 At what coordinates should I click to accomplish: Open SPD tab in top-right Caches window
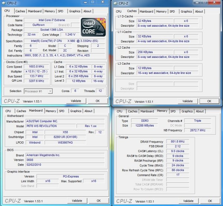[x=172, y=12]
